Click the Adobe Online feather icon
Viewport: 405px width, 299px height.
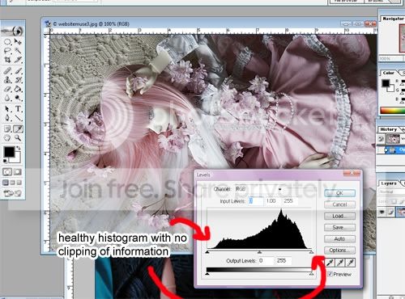coord(13,32)
